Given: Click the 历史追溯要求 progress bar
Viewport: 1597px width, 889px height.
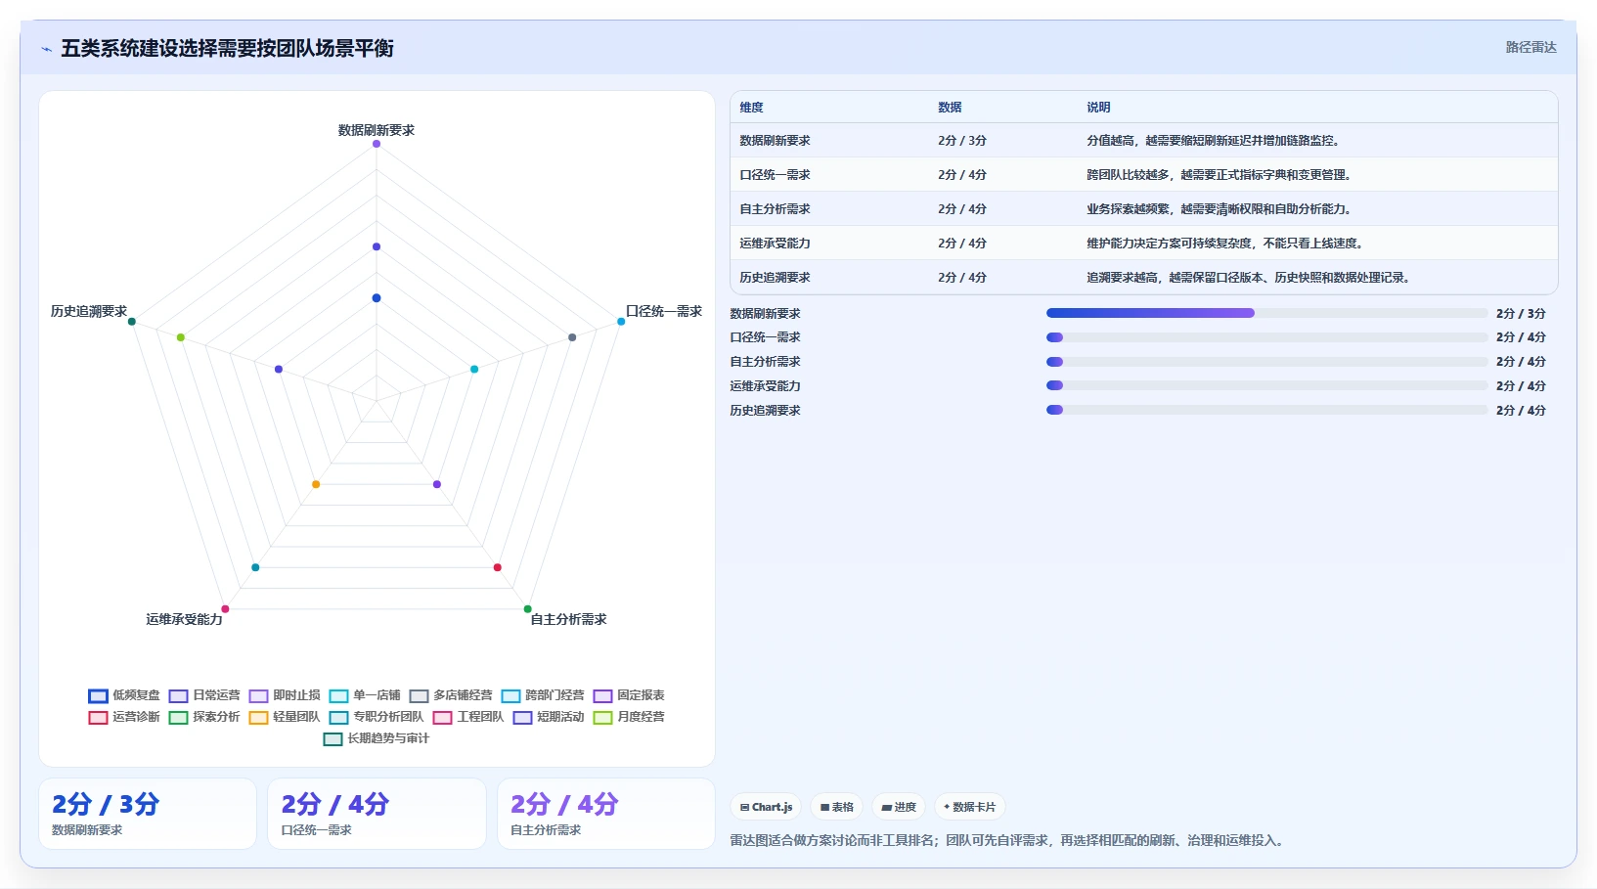Looking at the screenshot, I should pyautogui.click(x=1266, y=411).
